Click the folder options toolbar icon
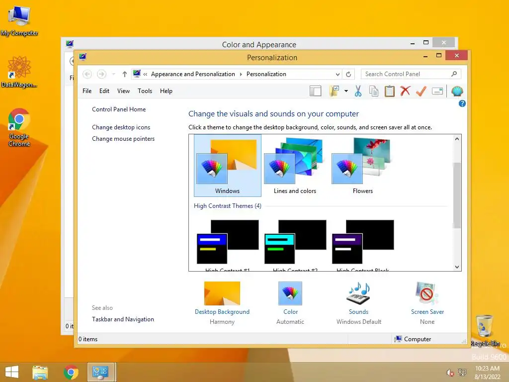Viewport: 509px width, 382px height. (335, 92)
